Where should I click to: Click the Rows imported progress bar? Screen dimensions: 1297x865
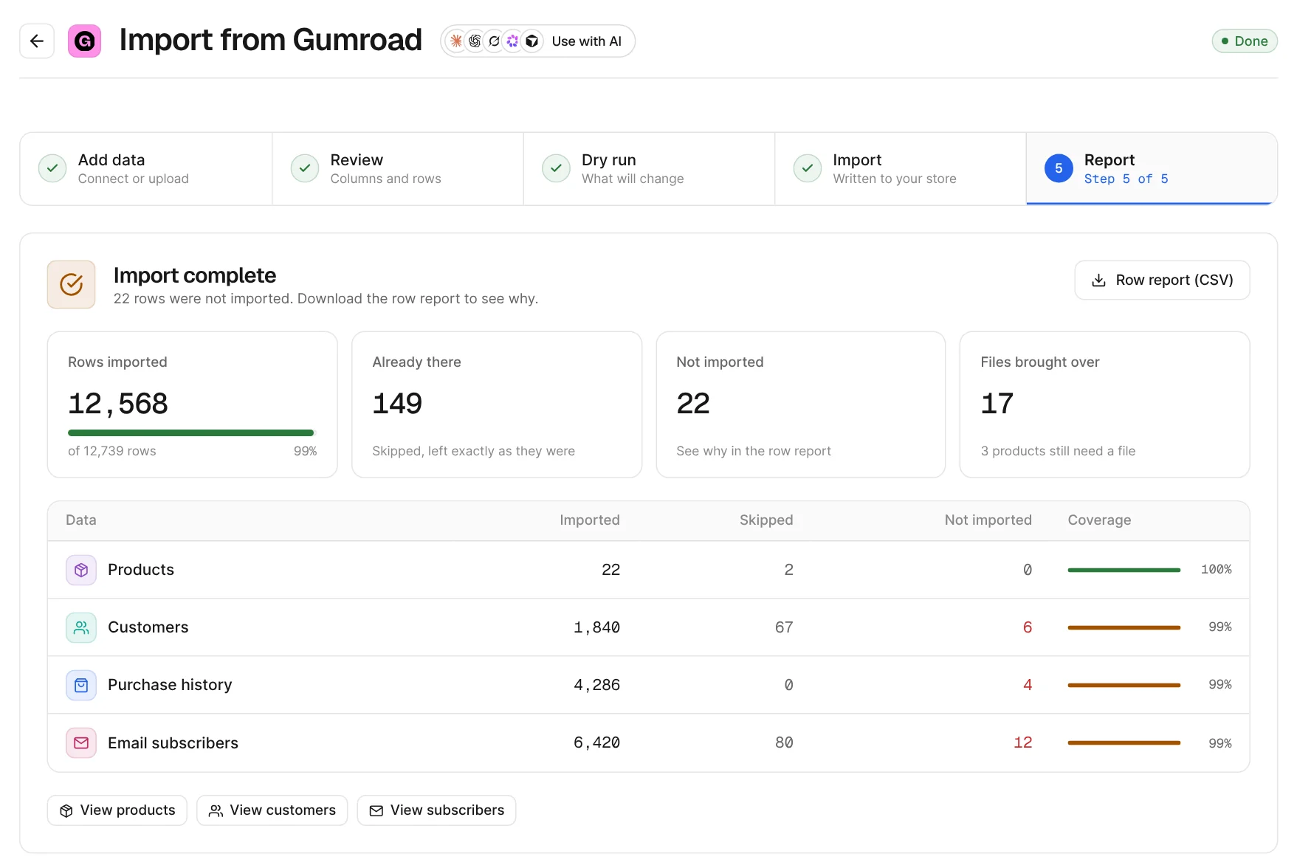(192, 433)
